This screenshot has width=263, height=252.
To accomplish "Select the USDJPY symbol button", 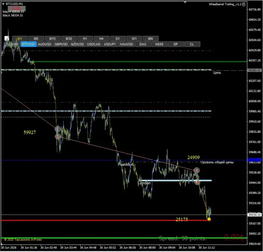I will click(x=110, y=44).
